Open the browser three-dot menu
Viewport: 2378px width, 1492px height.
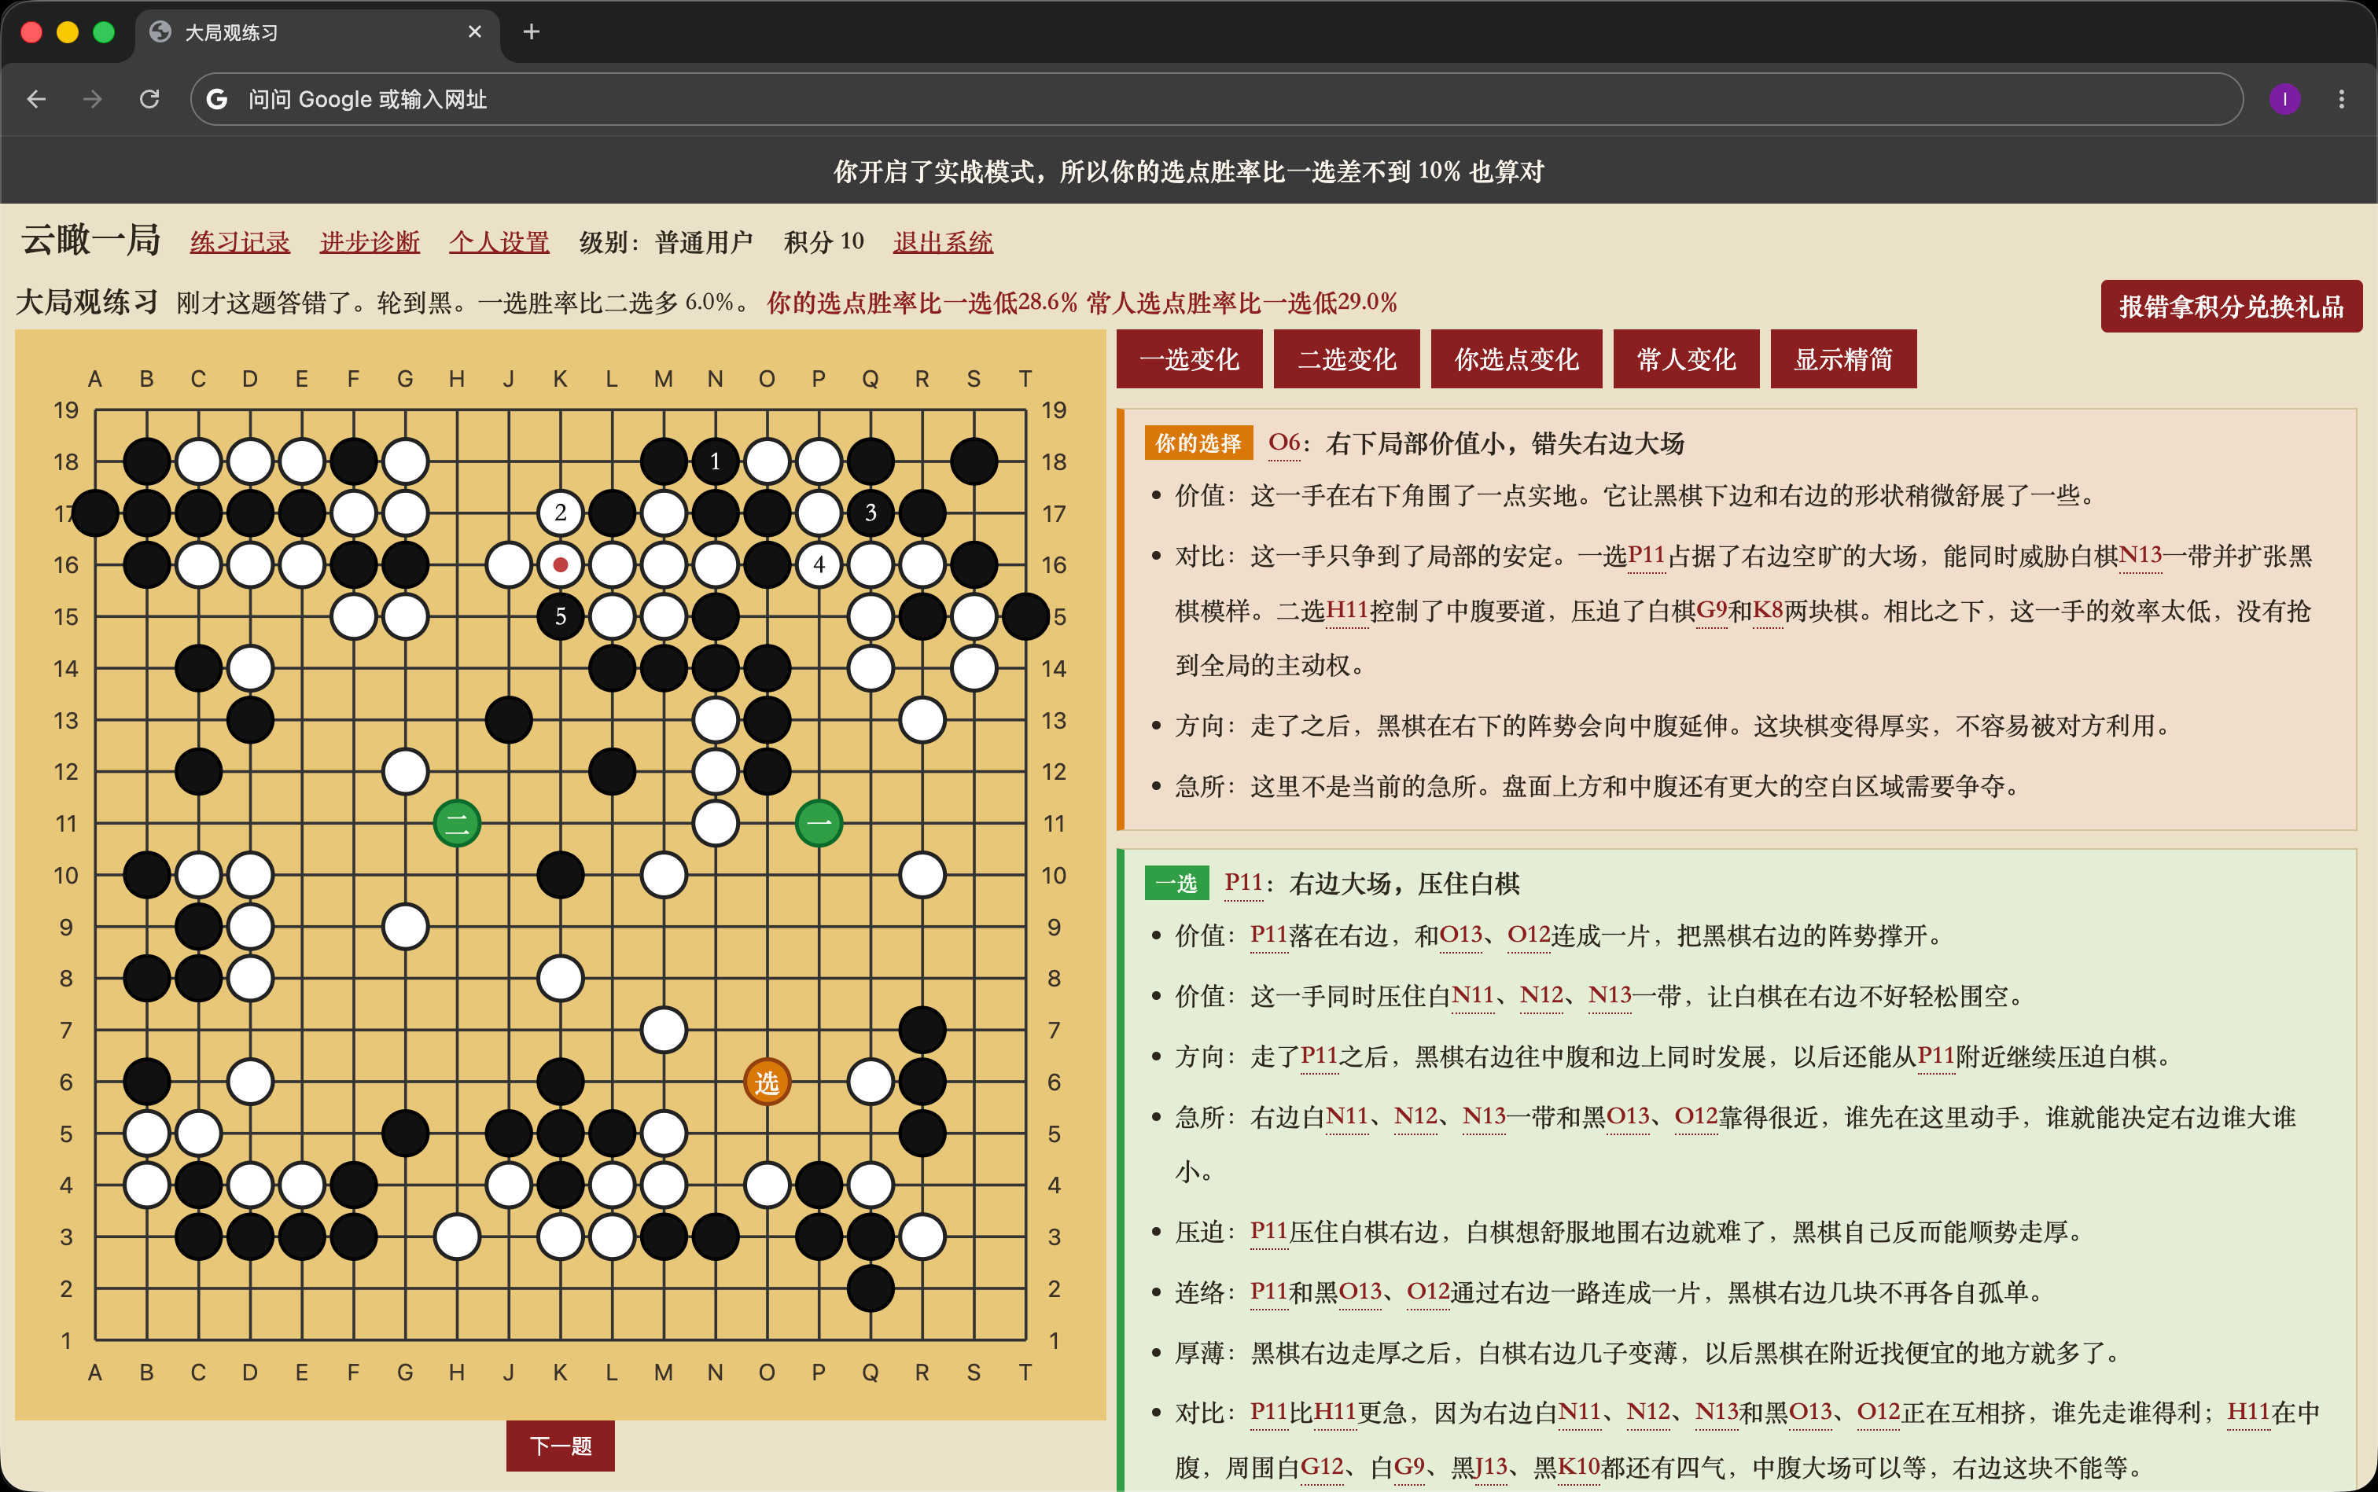click(2340, 99)
